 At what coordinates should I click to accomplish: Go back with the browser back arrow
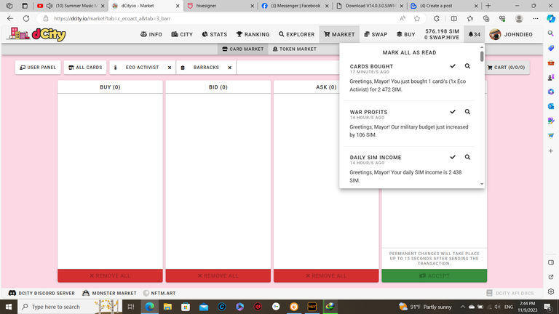point(10,18)
